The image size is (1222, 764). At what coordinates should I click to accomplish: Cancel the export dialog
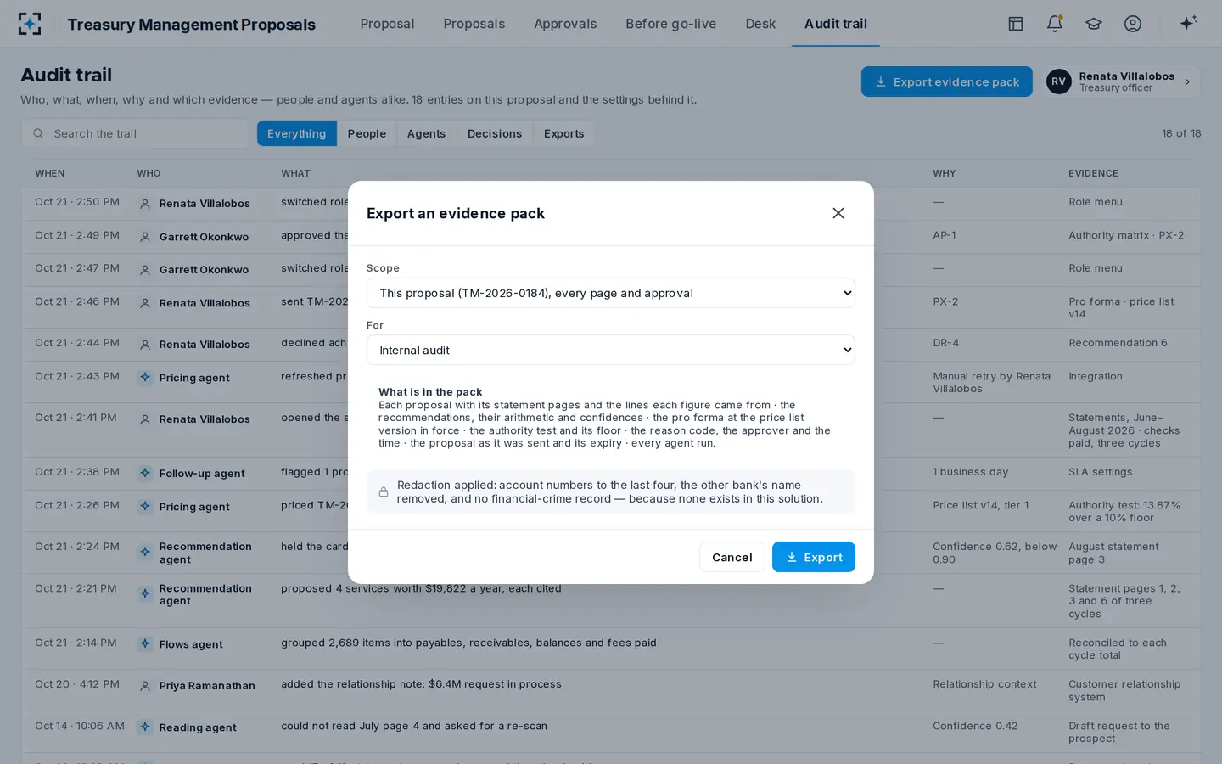pyautogui.click(x=732, y=557)
